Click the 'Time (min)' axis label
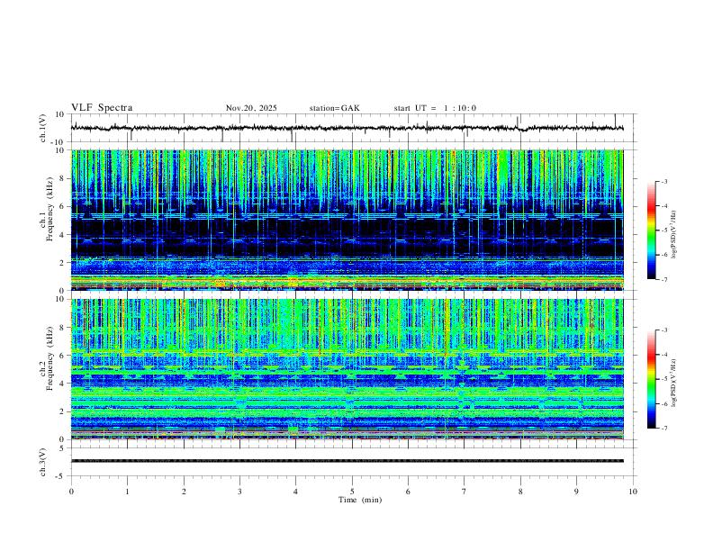713x551 pixels. tap(360, 500)
